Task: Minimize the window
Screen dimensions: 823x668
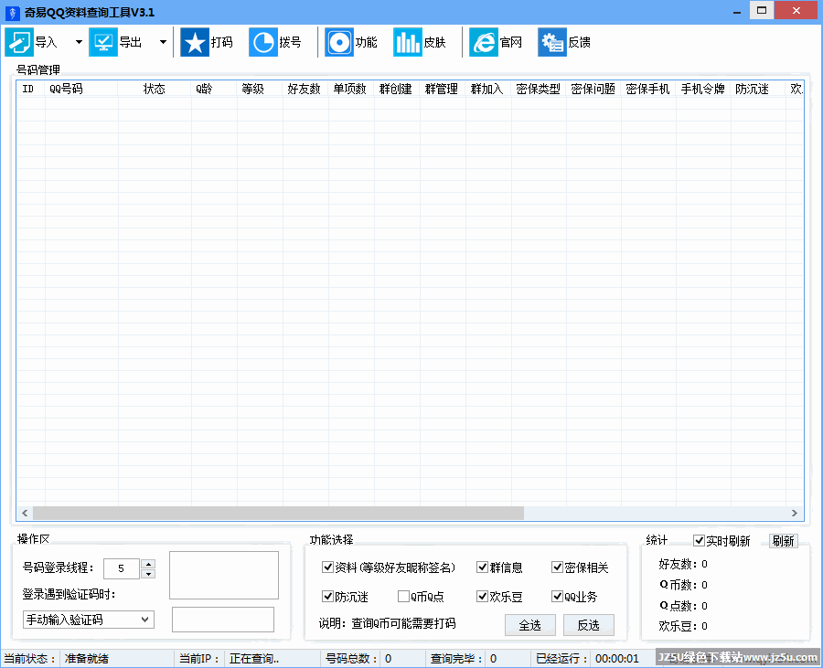Action: [737, 12]
